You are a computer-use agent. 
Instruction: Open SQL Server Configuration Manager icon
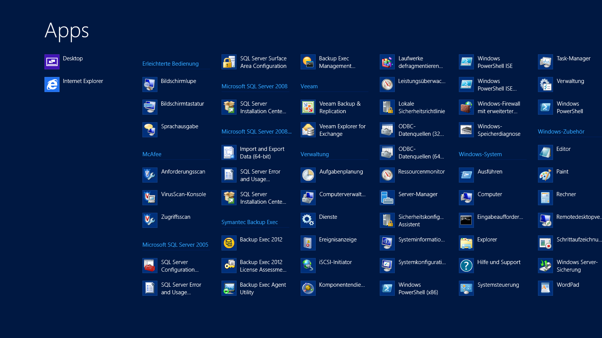coord(150,266)
